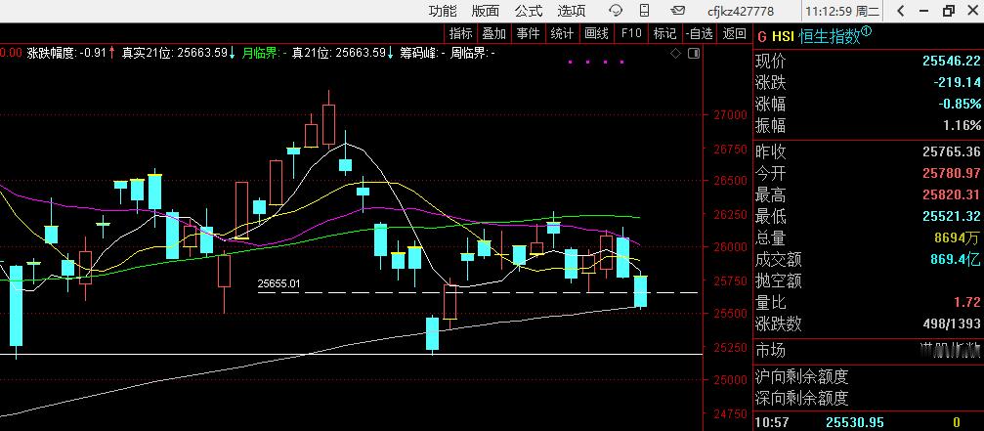Click the 成交额 value 869.4亿

click(x=955, y=260)
